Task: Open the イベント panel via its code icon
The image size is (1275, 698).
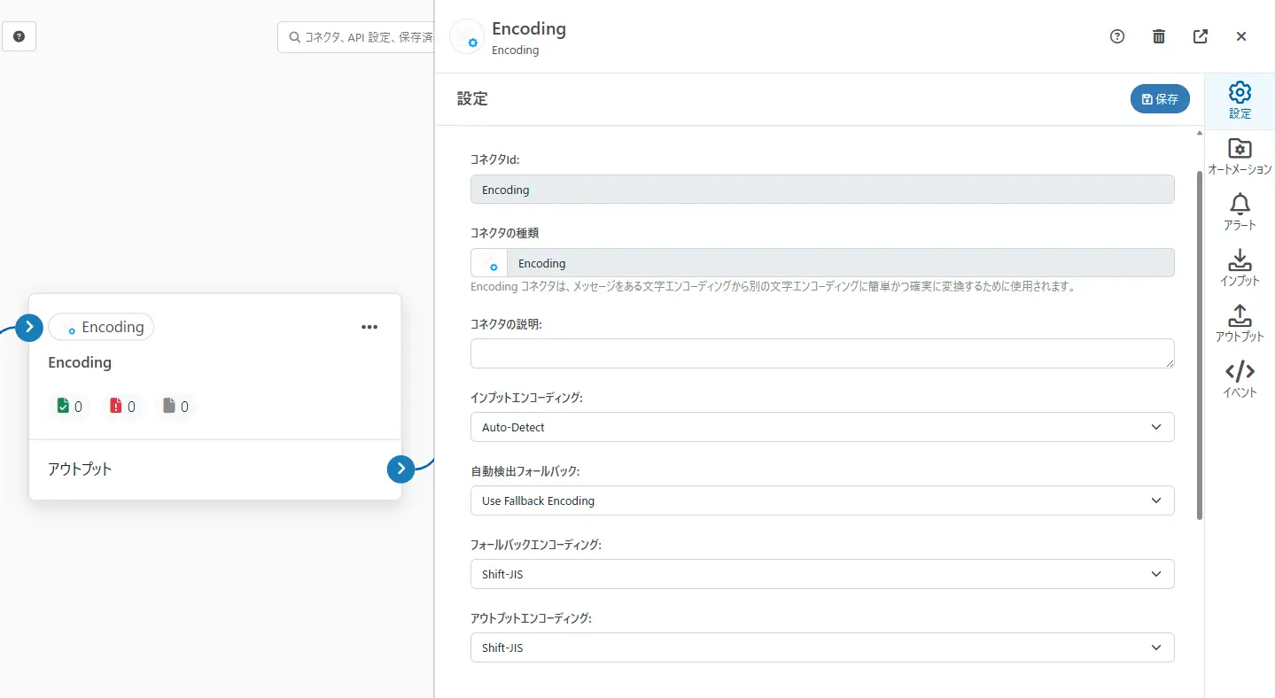Action: tap(1239, 379)
